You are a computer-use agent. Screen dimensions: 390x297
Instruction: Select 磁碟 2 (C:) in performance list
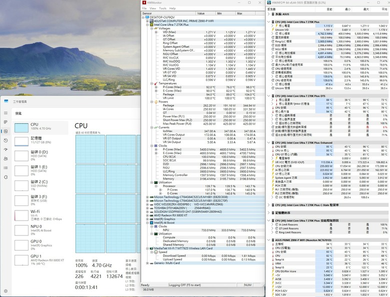pos(40,185)
